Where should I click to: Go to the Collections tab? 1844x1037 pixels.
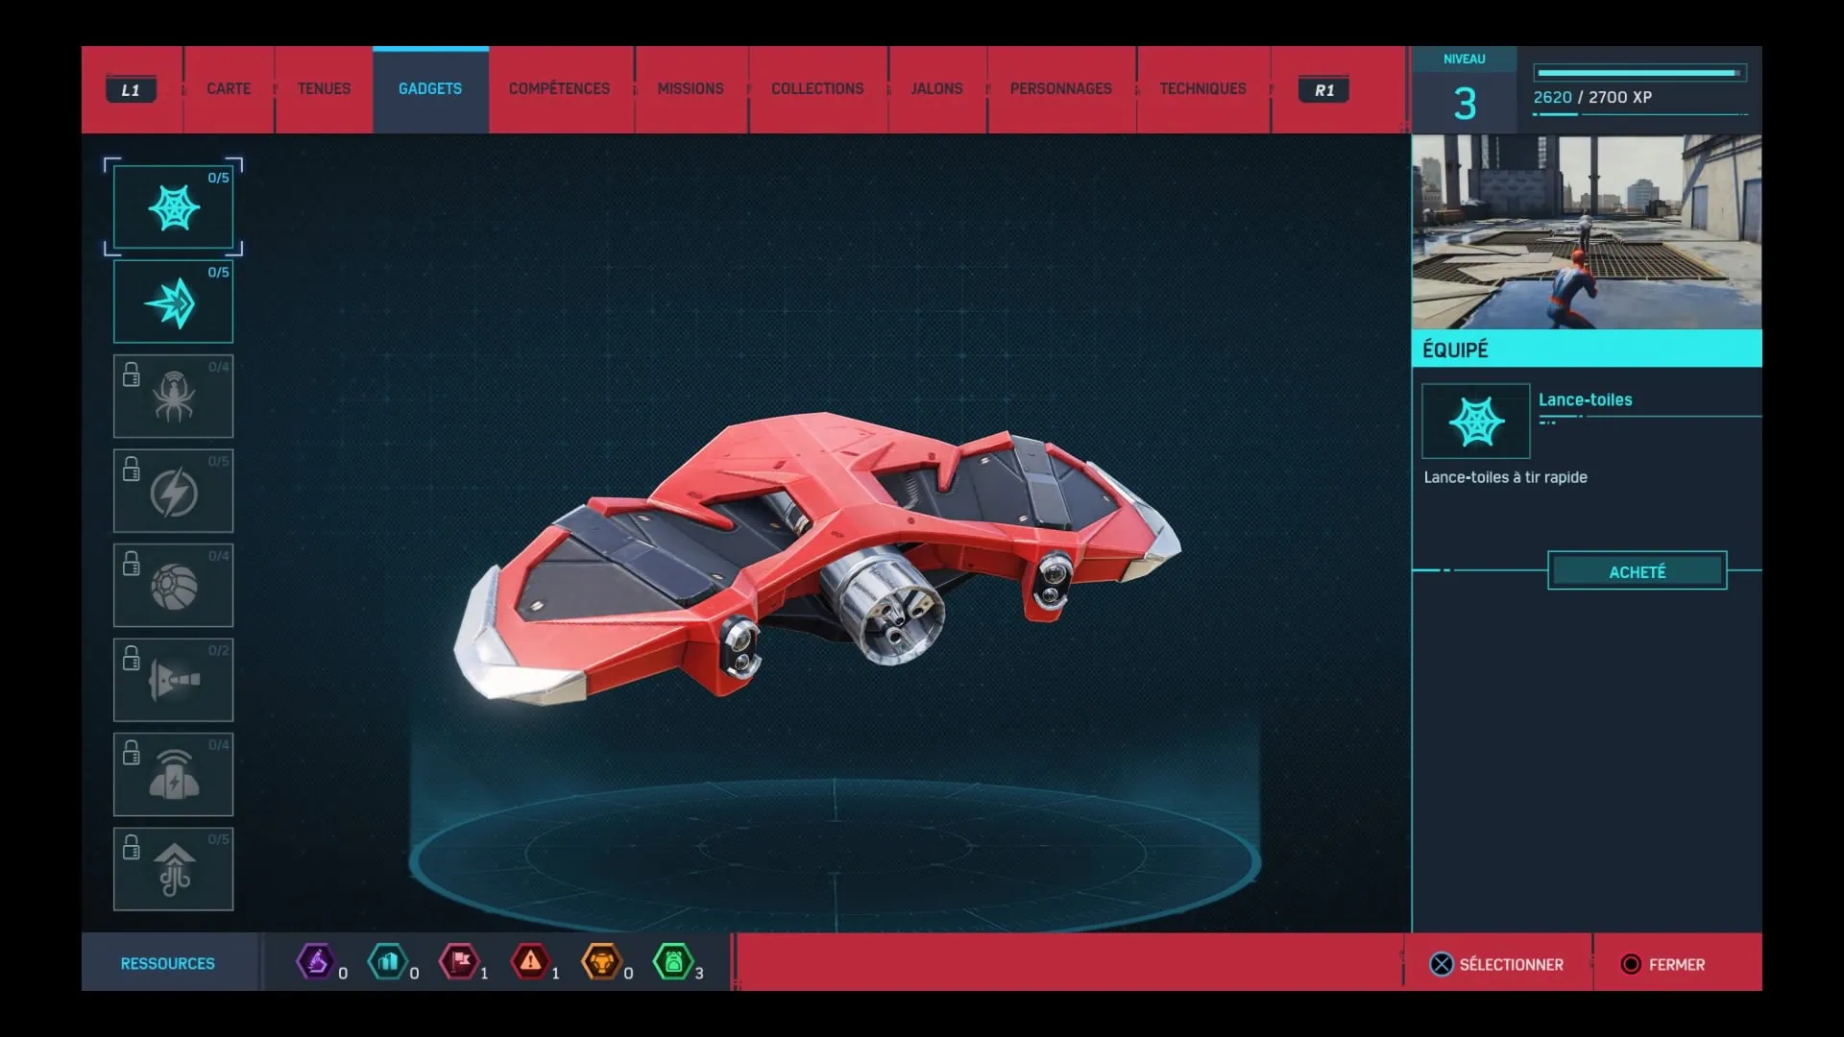pyautogui.click(x=817, y=89)
